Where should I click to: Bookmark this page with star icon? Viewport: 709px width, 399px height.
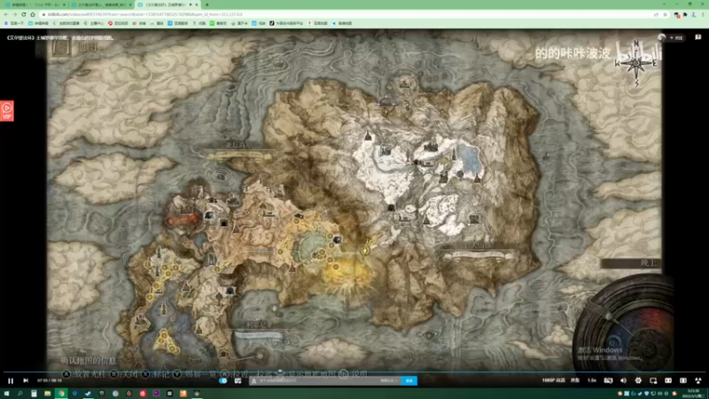(665, 14)
